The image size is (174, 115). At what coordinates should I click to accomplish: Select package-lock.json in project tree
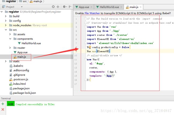coord(24,93)
